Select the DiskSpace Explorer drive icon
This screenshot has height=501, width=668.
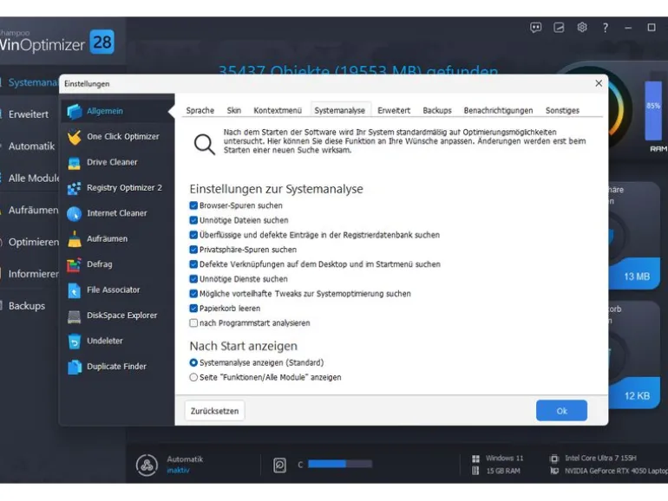pyautogui.click(x=74, y=316)
